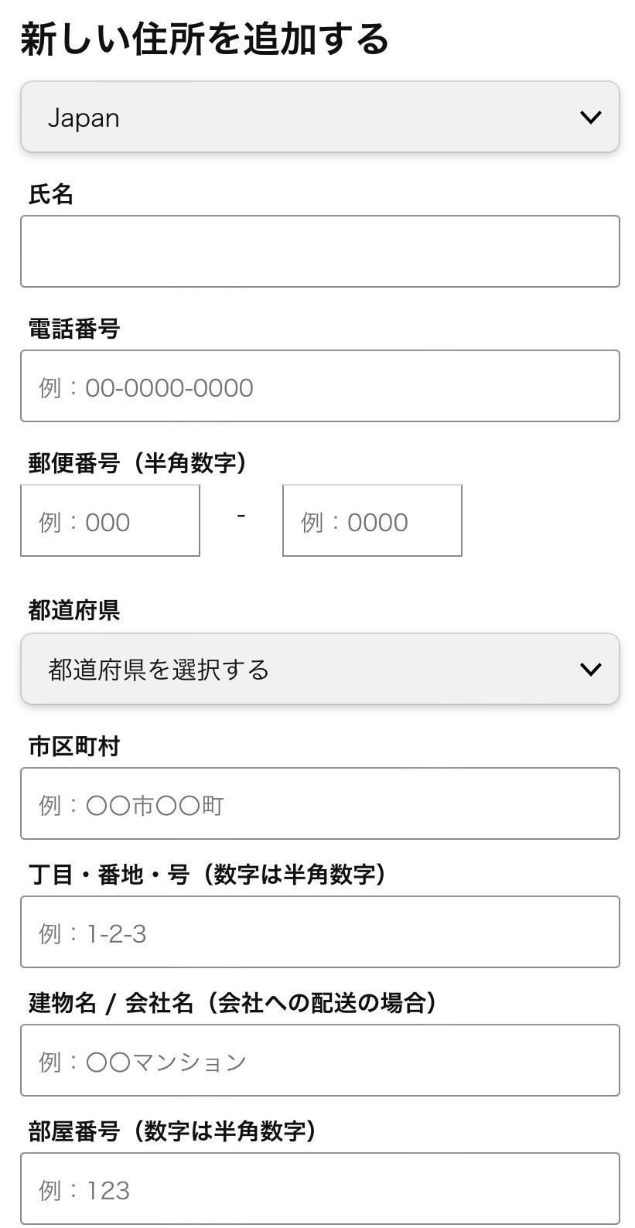Click the chevron on the prefecture selector
This screenshot has width=635, height=1228.
(x=590, y=669)
